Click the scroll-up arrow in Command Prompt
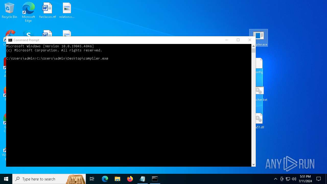 point(253,46)
